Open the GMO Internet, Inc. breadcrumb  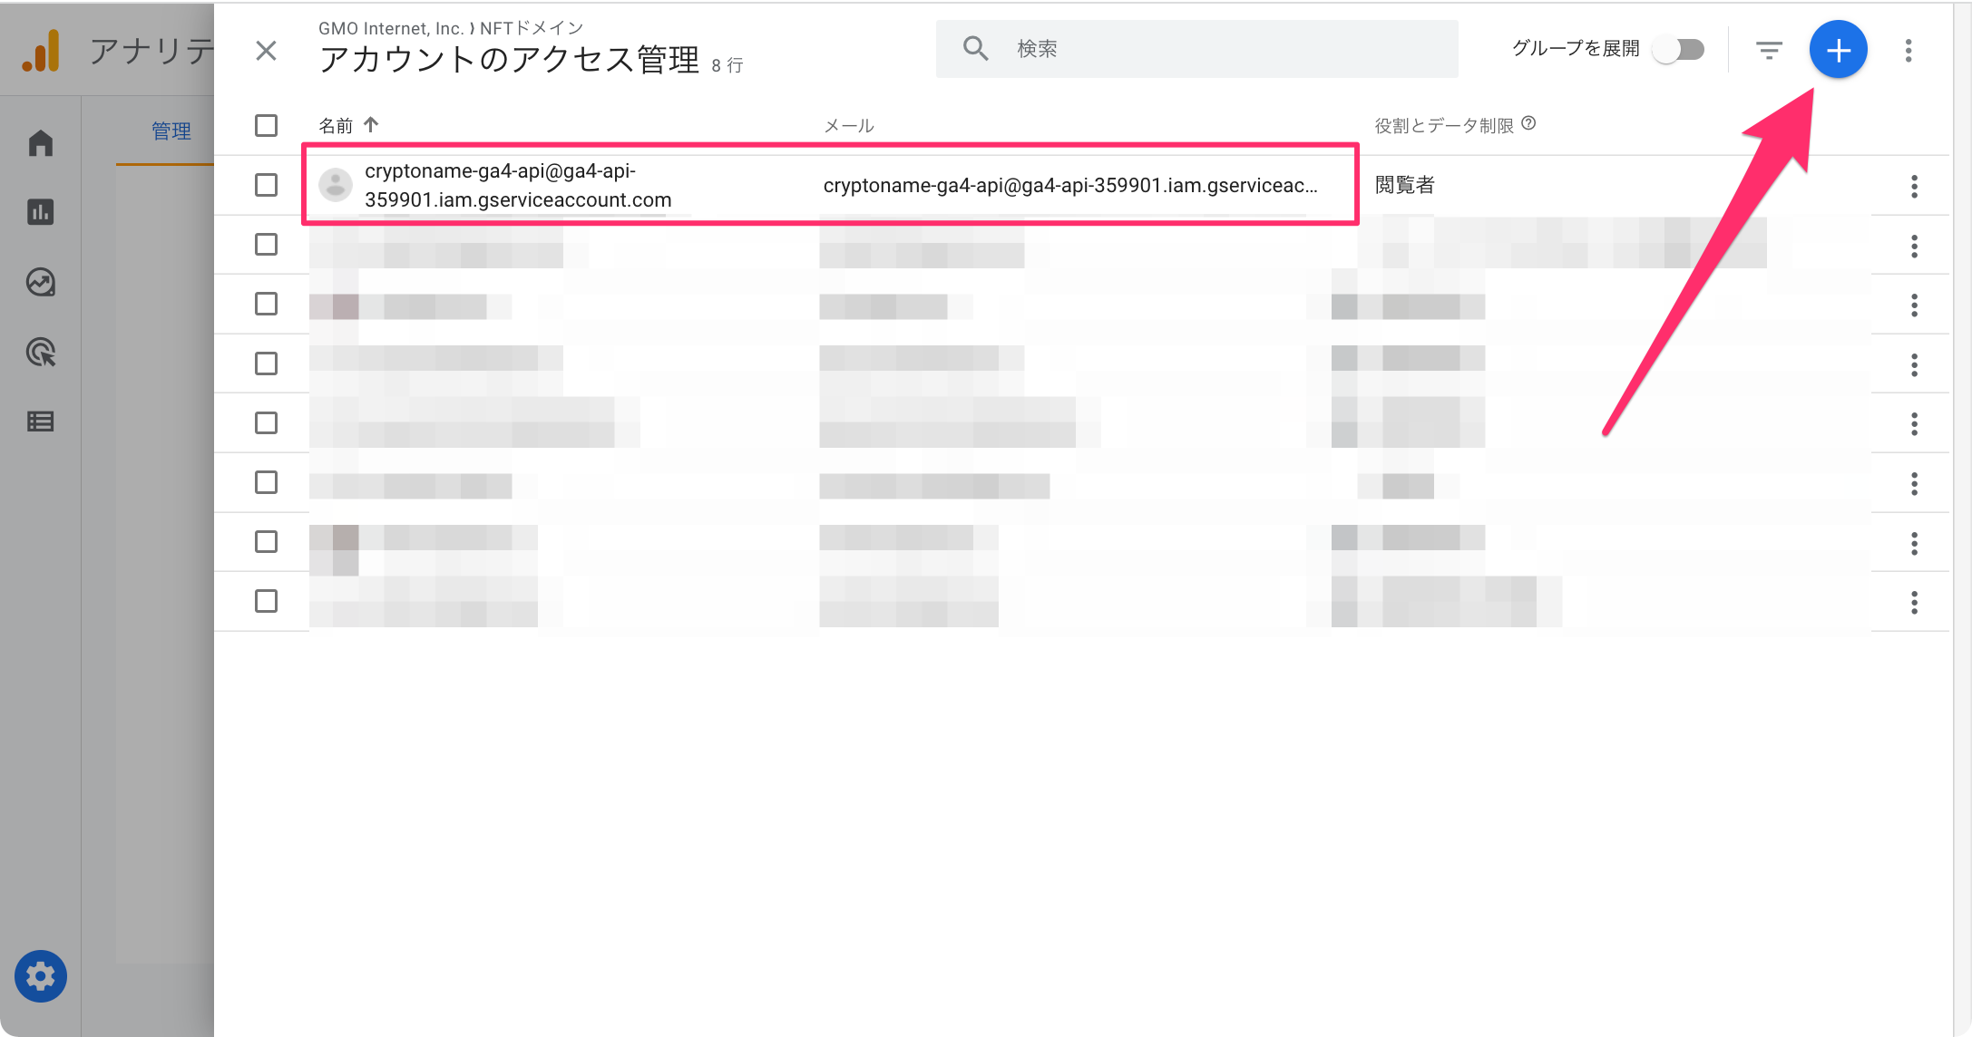pos(390,27)
